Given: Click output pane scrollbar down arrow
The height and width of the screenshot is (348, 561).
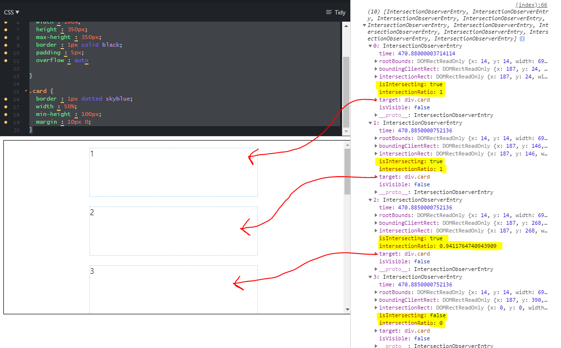Looking at the screenshot, I should click(x=347, y=309).
